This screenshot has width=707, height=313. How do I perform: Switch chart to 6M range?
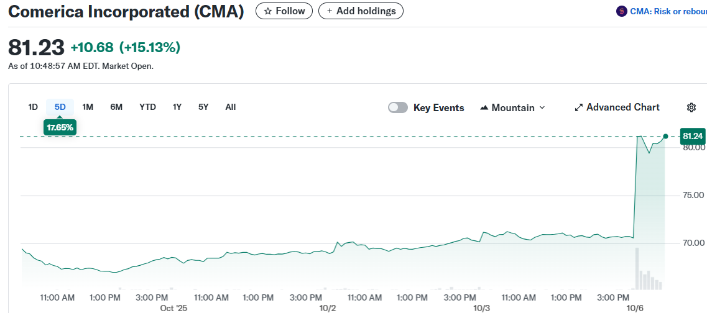point(116,107)
